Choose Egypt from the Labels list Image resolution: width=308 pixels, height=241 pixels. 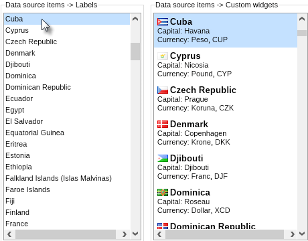click(x=67, y=110)
